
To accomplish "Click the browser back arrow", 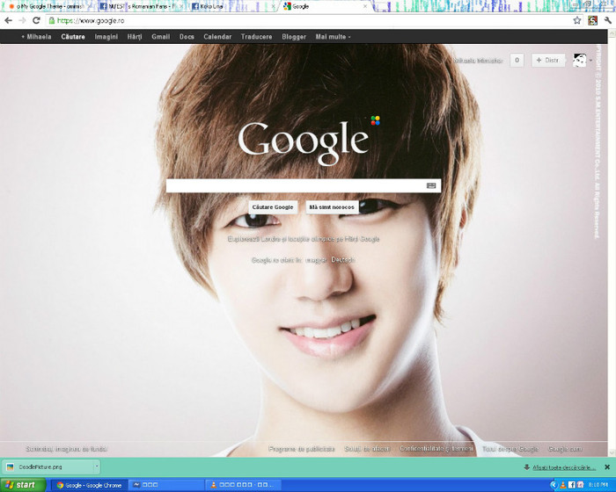I will 9,20.
